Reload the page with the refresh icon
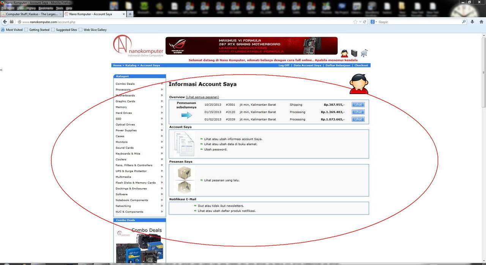486x265 pixels. (364, 22)
